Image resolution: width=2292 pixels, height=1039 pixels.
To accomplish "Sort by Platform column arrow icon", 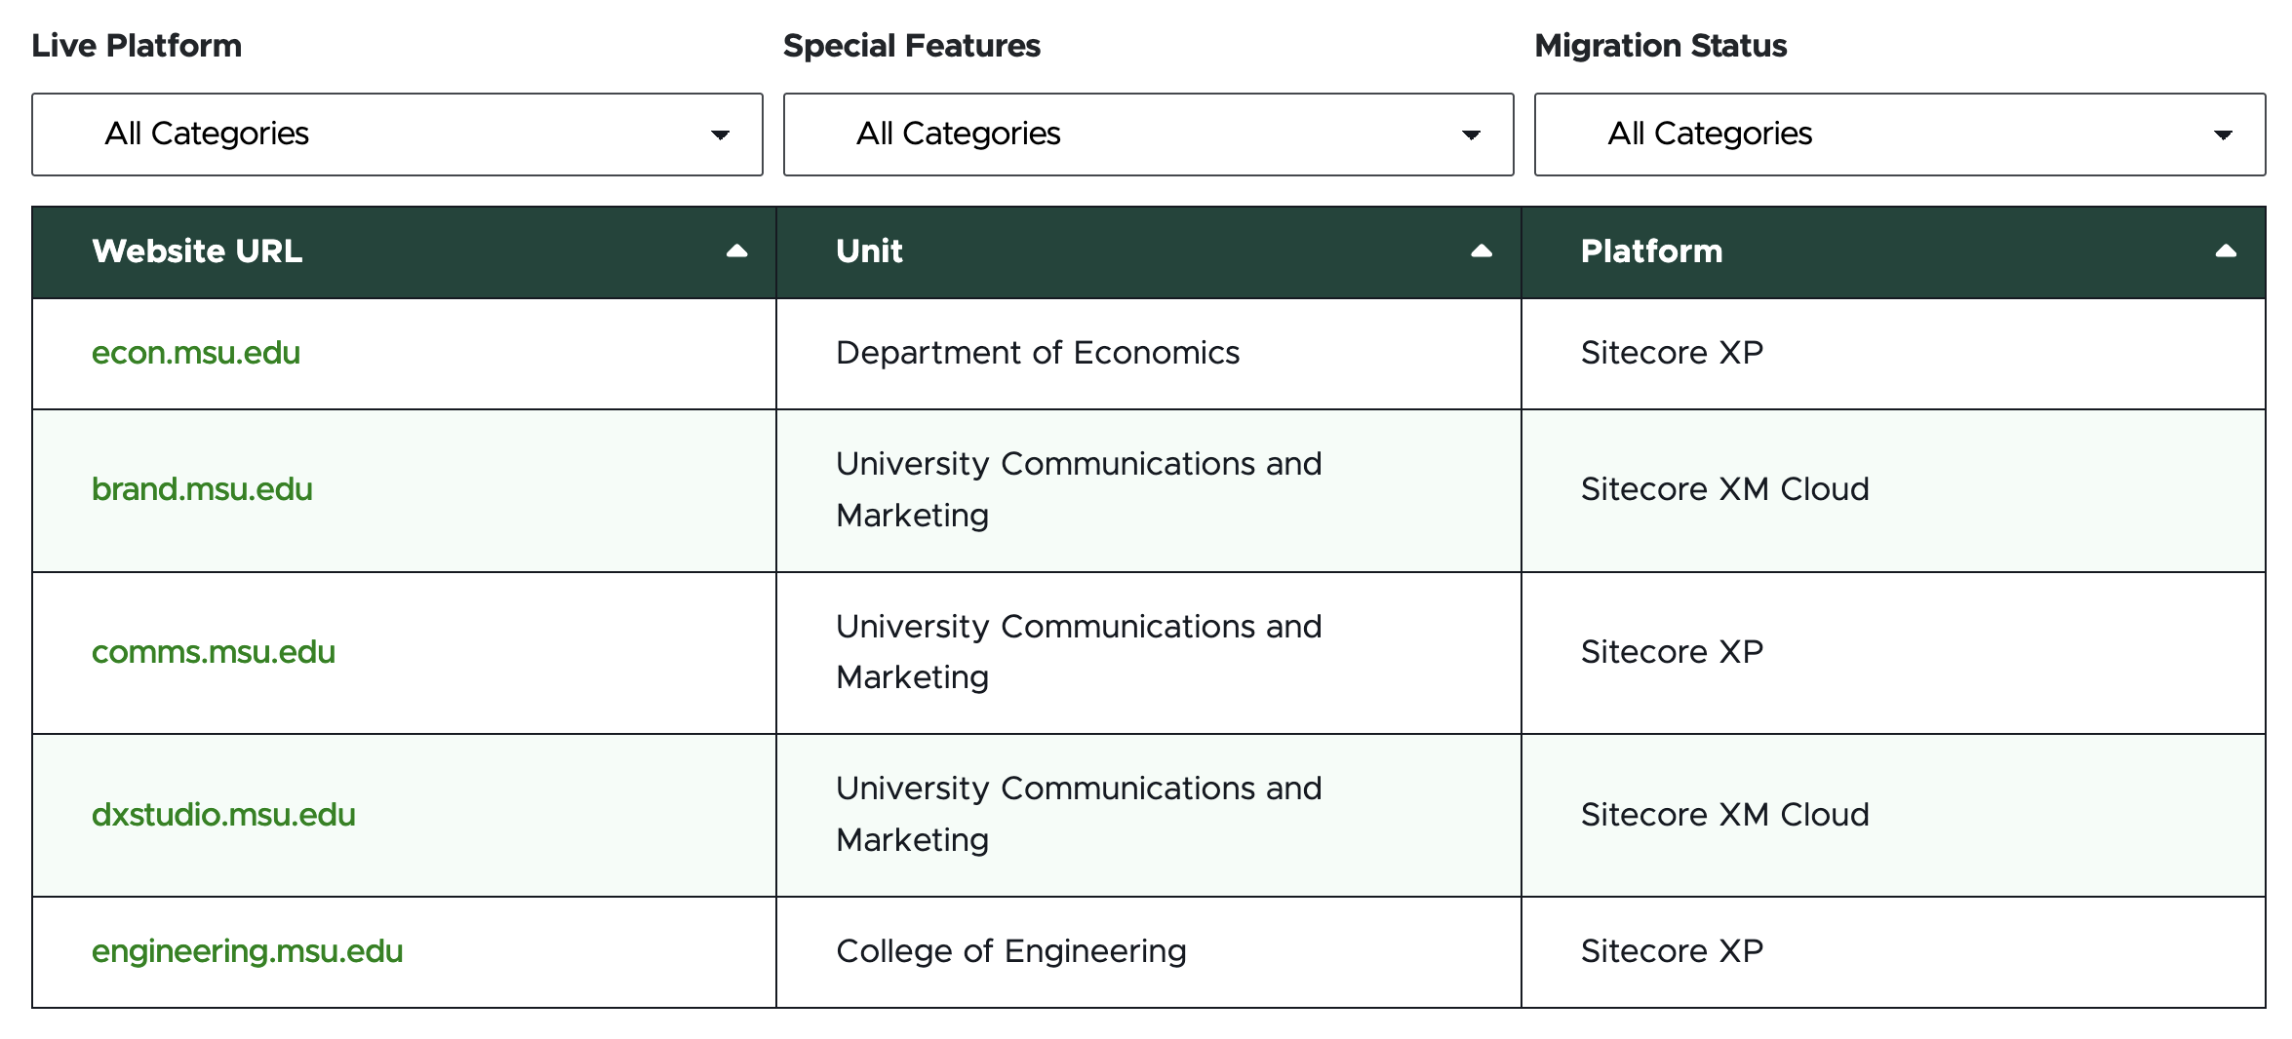I will pyautogui.click(x=2226, y=251).
